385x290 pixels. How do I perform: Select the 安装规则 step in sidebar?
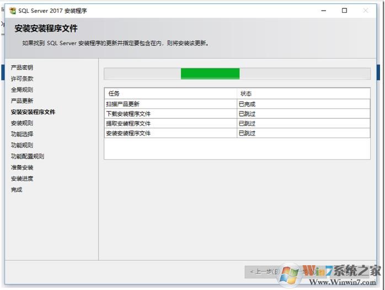pyautogui.click(x=22, y=123)
